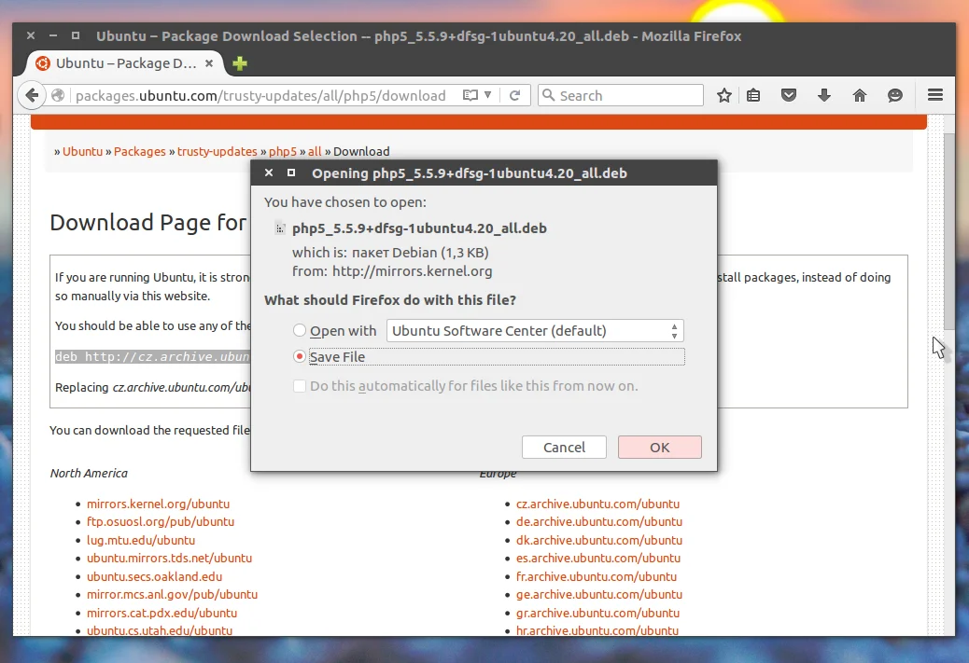The width and height of the screenshot is (969, 663).
Task: Open ubuntu.mirrors.tds.net/ubuntu mirror link
Action: (x=169, y=558)
